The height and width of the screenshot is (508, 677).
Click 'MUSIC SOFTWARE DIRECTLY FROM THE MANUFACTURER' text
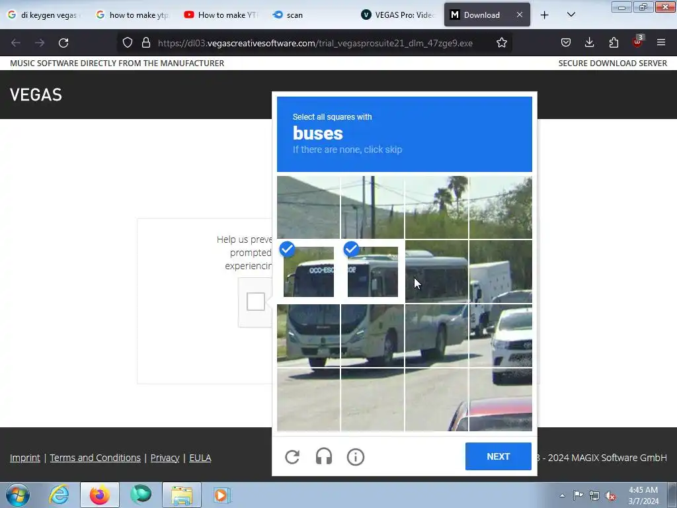tap(117, 63)
